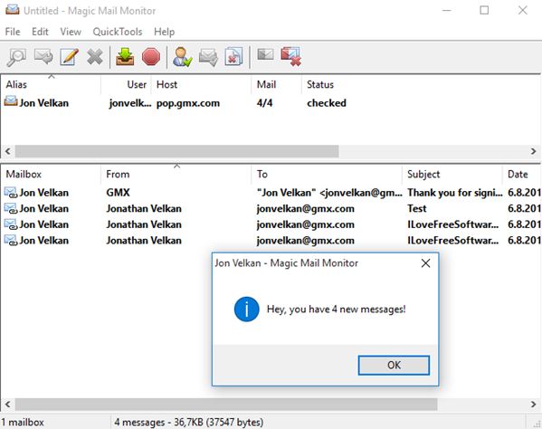
Task: Click the 1 mailbox status bar entry
Action: point(23,422)
